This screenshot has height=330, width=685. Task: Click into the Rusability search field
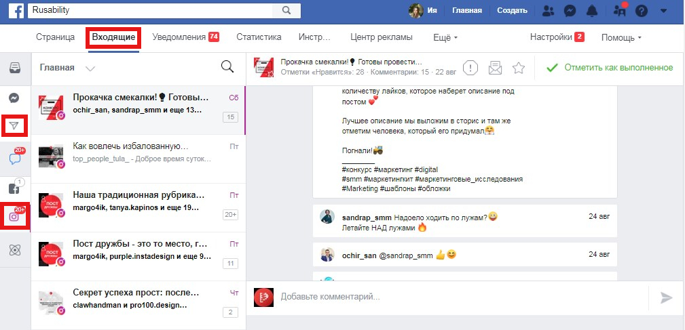coord(150,11)
